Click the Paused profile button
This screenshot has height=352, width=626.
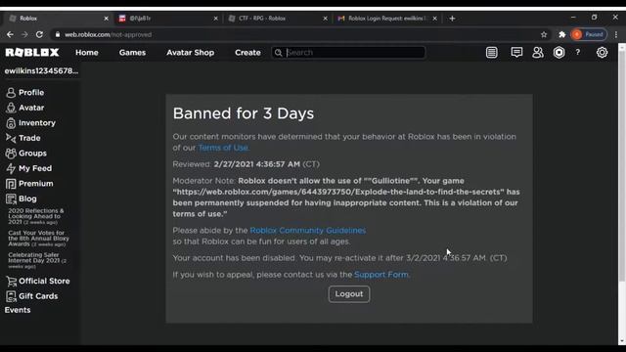point(589,35)
